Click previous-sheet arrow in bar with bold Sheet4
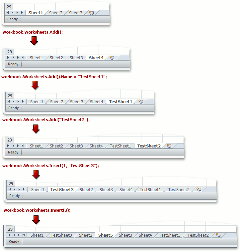This screenshot has height=251, width=240. (13, 58)
